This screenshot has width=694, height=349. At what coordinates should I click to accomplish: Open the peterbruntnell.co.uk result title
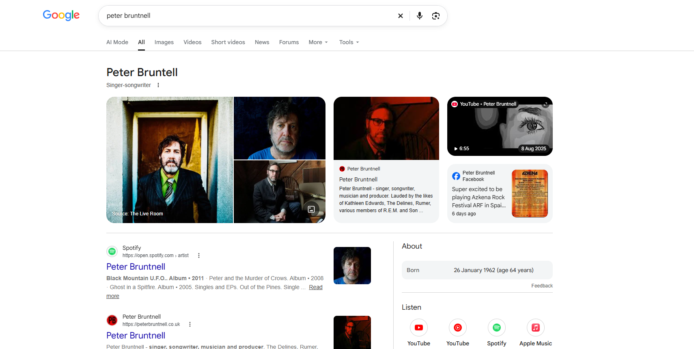pos(136,336)
